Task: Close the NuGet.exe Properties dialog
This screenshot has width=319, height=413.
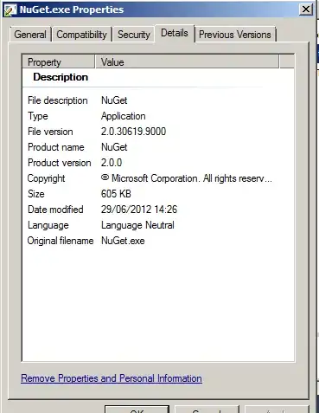Action: pos(306,10)
